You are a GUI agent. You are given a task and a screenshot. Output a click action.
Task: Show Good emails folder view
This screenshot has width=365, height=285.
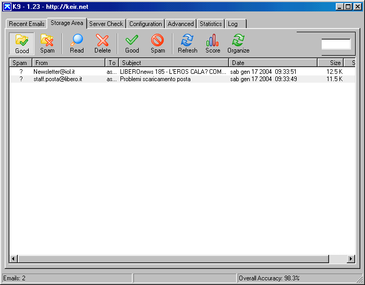[x=22, y=44]
